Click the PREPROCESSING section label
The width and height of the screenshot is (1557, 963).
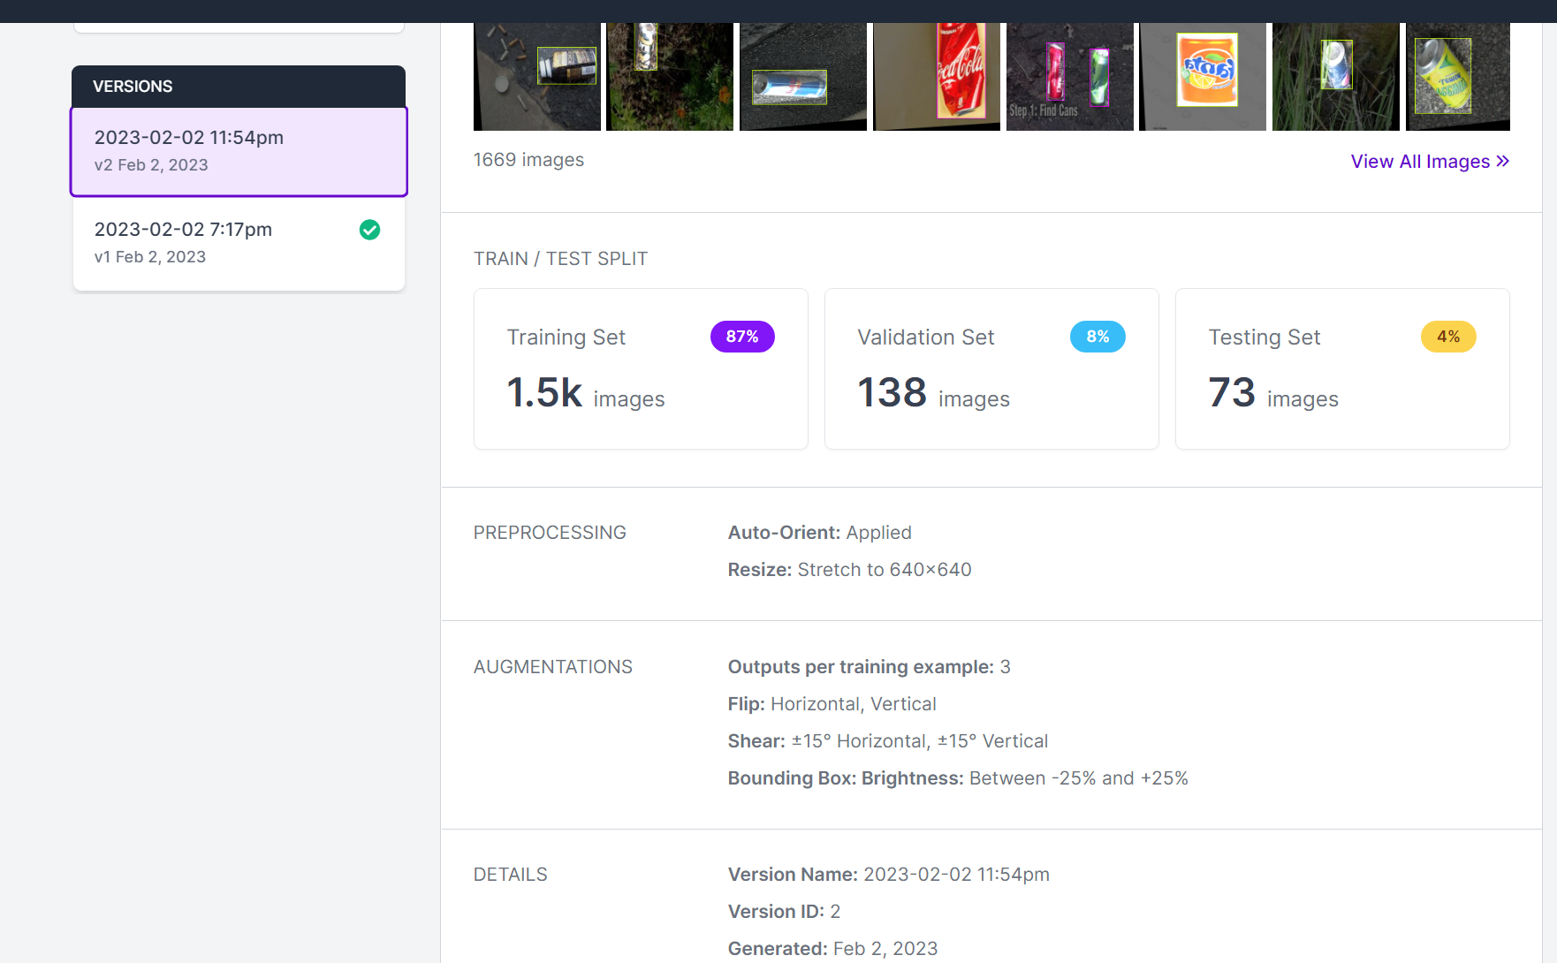pos(550,533)
